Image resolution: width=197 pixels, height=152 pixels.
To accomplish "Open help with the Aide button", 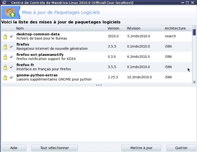I will pyautogui.click(x=14, y=148).
